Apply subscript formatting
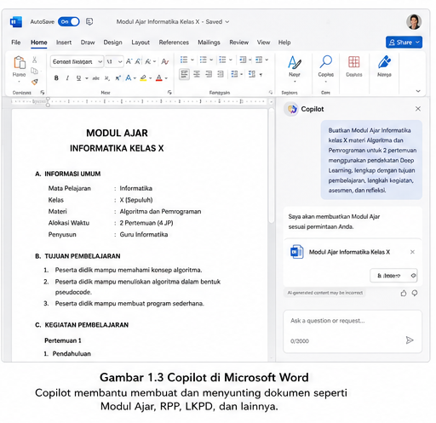This screenshot has width=436, height=423. point(107,78)
